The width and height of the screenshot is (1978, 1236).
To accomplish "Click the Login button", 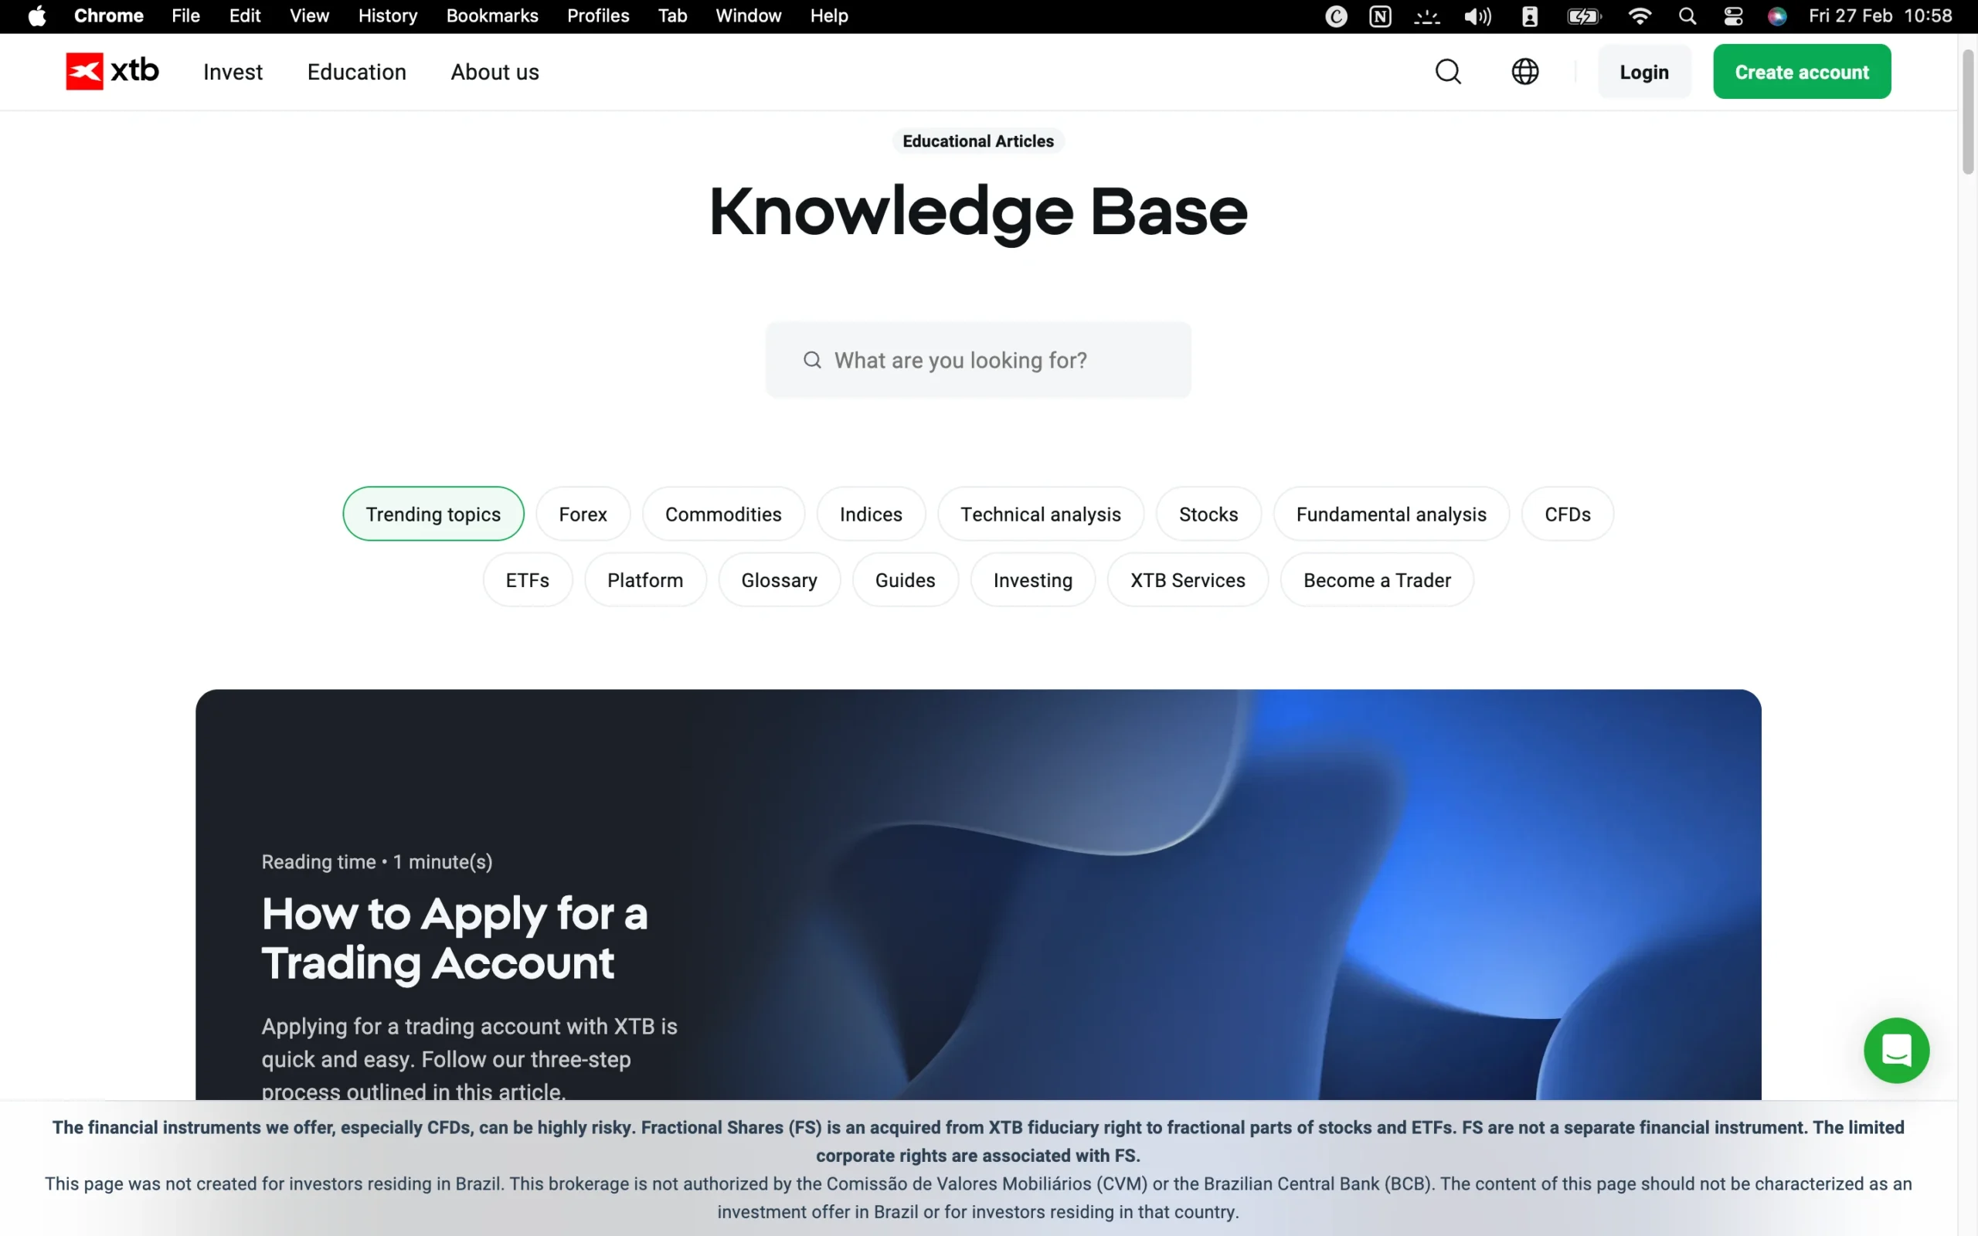I will (1643, 71).
